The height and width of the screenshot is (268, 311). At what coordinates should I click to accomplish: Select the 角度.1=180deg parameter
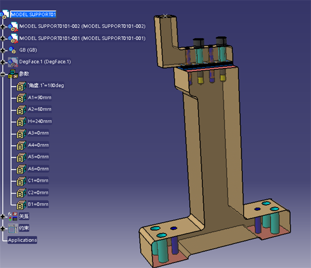[x=46, y=85]
